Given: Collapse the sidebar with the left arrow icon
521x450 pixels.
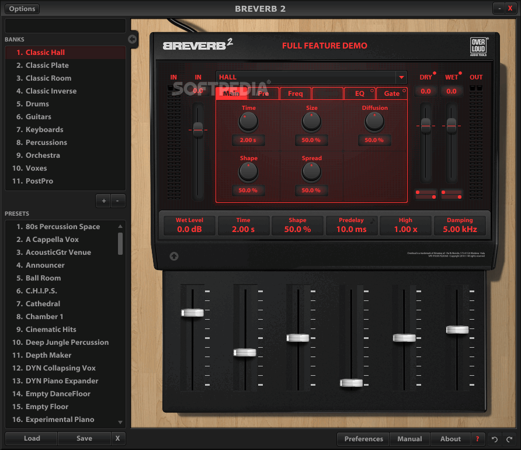Looking at the screenshot, I should pos(132,39).
